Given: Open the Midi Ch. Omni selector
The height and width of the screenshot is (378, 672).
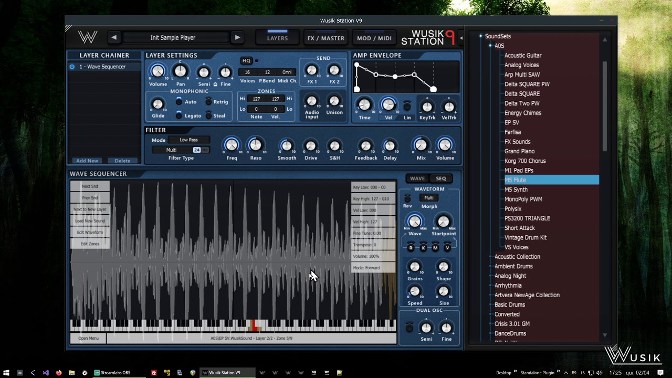Looking at the screenshot, I should pos(287,72).
